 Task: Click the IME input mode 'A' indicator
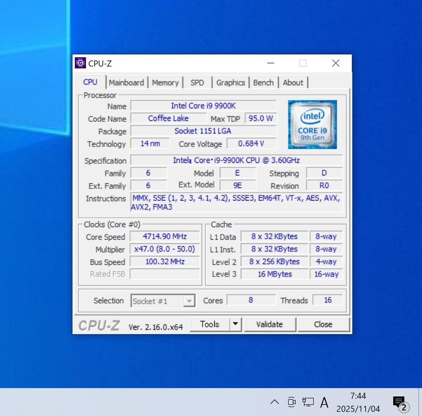pyautogui.click(x=324, y=402)
